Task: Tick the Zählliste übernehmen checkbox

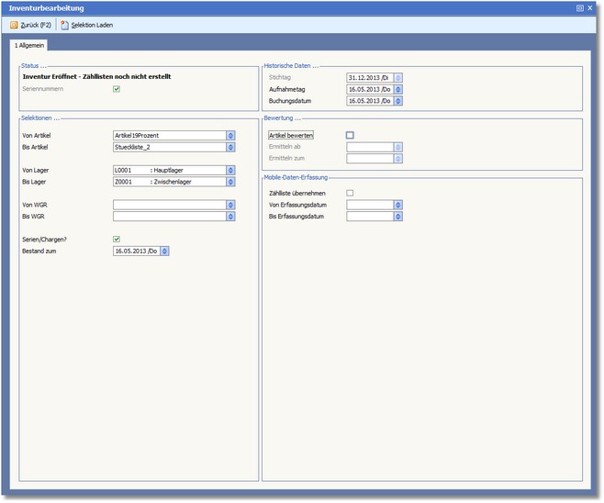Action: (x=350, y=193)
